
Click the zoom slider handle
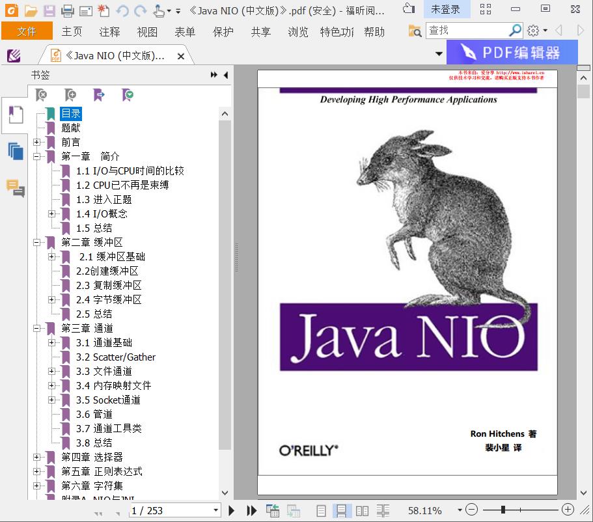[x=503, y=510]
